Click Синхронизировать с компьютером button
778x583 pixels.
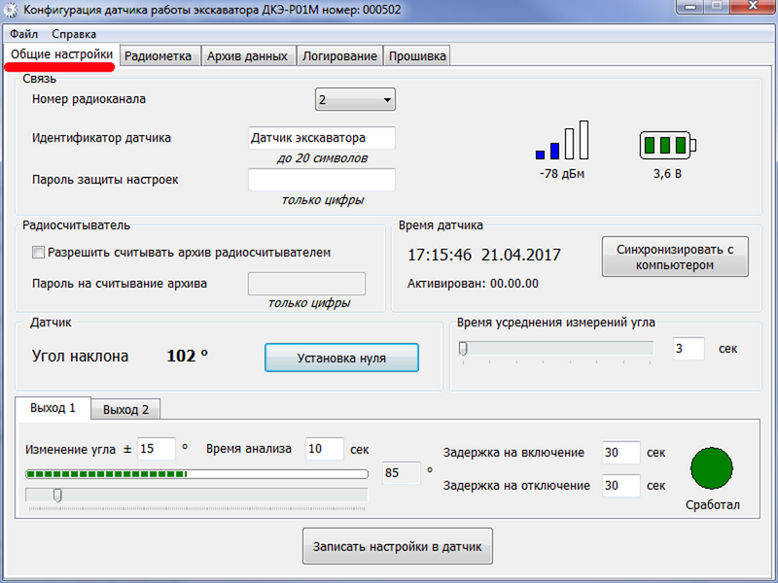click(675, 257)
